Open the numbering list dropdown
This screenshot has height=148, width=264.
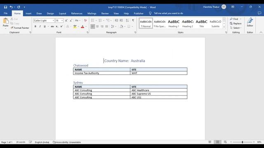click(104, 21)
